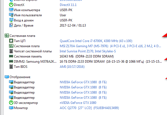Image resolution: width=167 pixels, height=115 pixels.
Task: Select the date value 2017-12-04 / 01:13
Action: point(73,25)
